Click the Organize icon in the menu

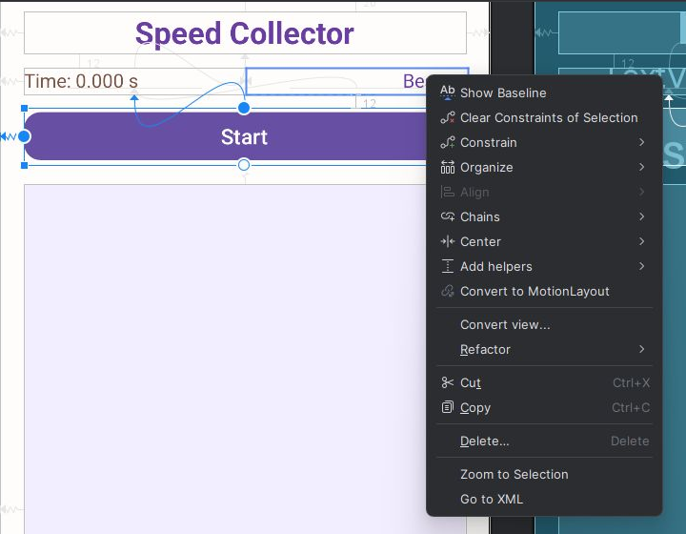(x=447, y=167)
